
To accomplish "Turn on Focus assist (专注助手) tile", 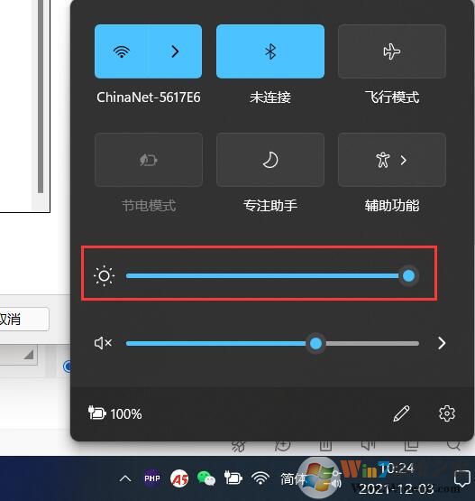I will click(270, 160).
